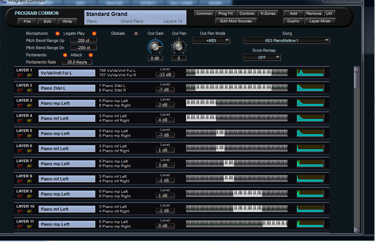Screen dimensions: 375x242
Task: Toggle the Monophonic LED
Action: pos(57,34)
